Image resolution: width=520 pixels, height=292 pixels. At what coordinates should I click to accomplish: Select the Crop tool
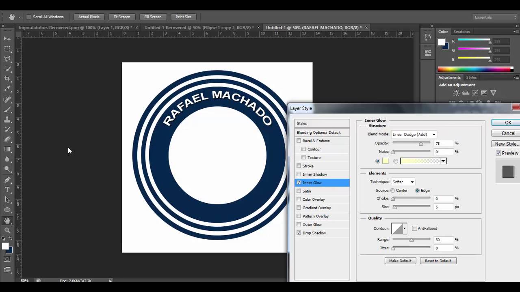click(7, 79)
